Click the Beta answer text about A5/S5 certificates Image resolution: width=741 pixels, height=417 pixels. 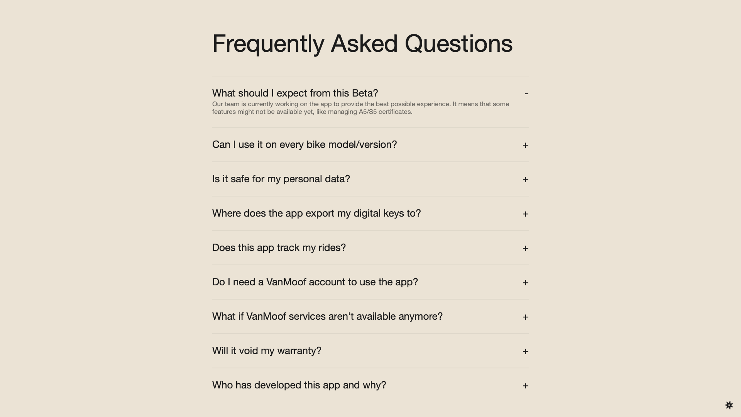(360, 108)
